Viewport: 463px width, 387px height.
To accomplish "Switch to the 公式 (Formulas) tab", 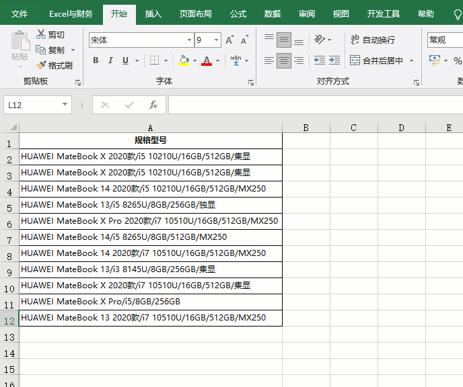I will coord(238,14).
